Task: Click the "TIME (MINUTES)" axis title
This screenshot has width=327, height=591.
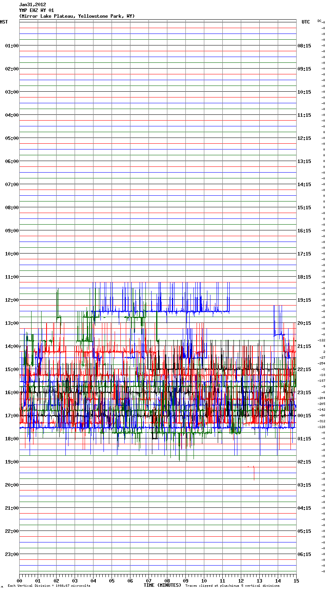Action: coord(162,585)
